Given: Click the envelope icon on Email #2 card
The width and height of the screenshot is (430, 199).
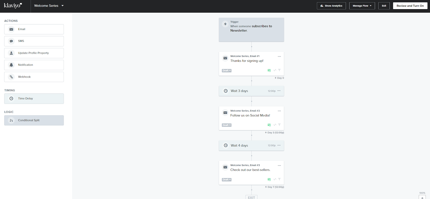Looking at the screenshot, I should pos(225,113).
